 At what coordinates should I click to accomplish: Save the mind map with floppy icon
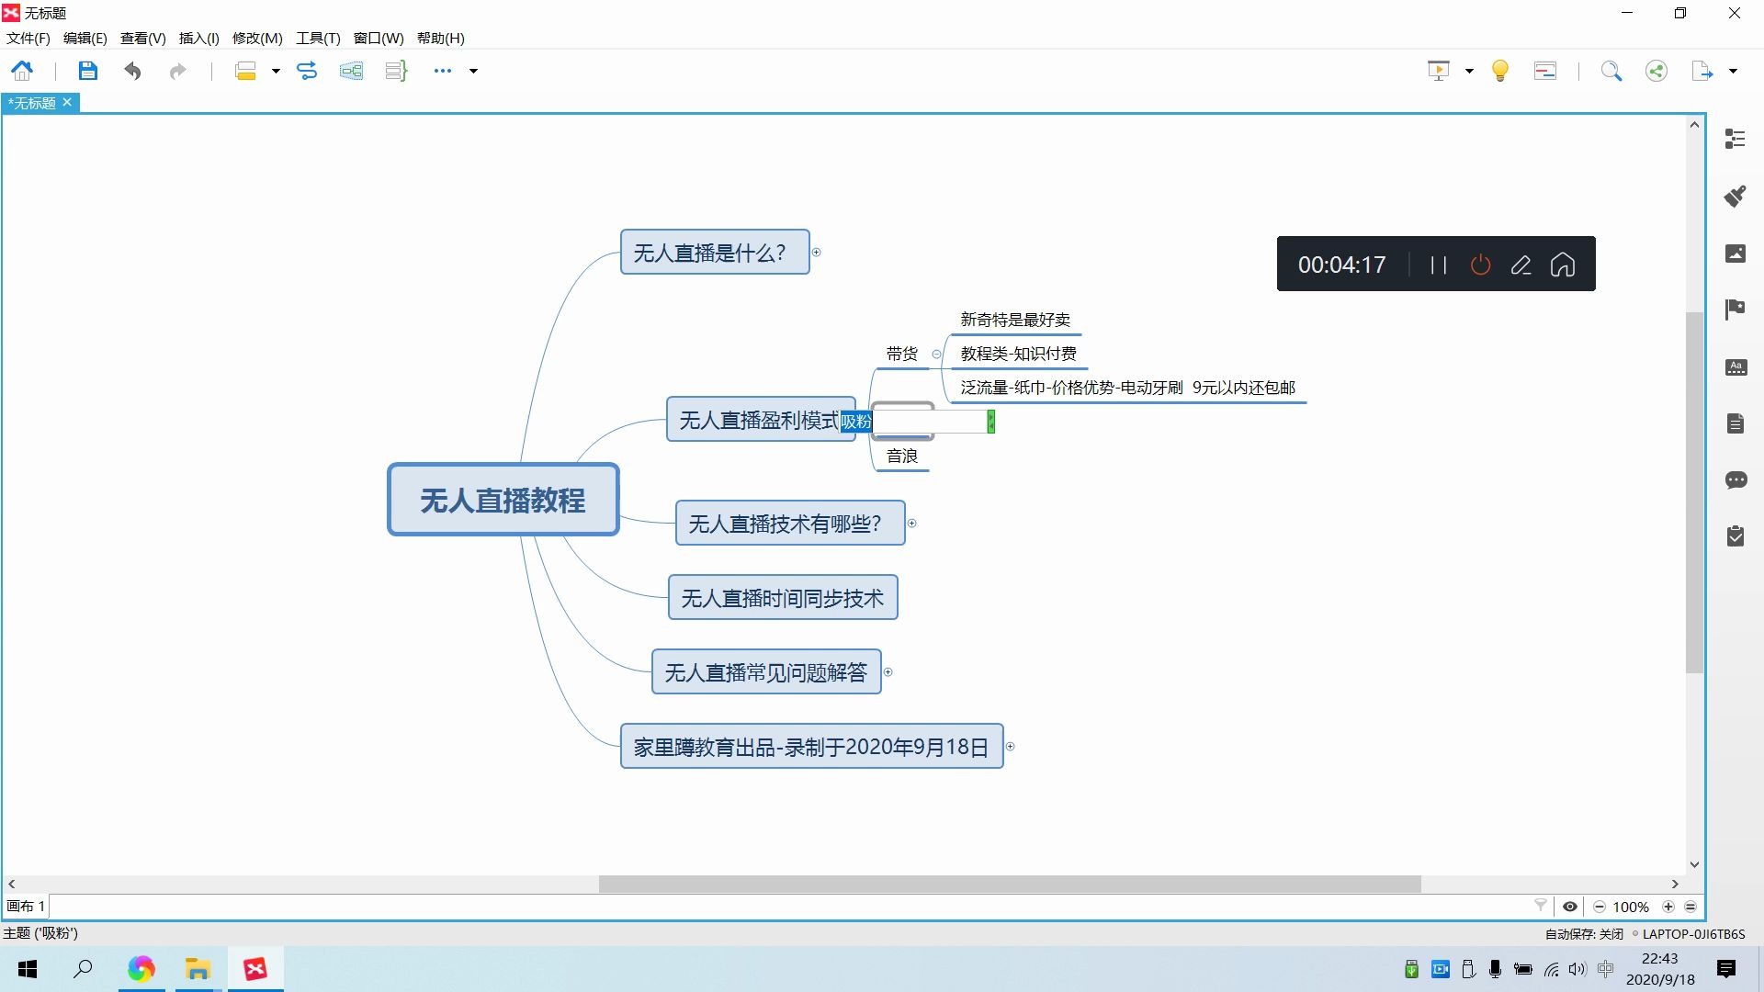[x=87, y=71]
